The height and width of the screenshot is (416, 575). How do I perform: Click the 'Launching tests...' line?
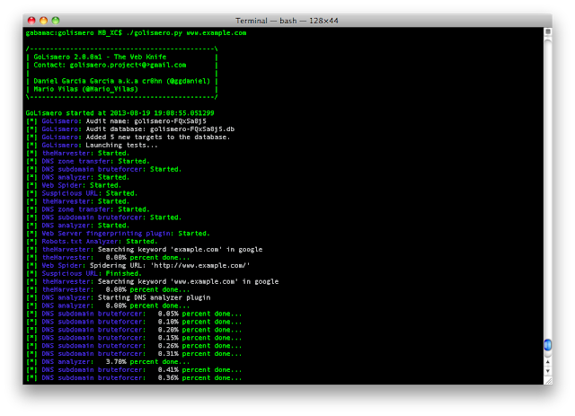click(x=92, y=146)
